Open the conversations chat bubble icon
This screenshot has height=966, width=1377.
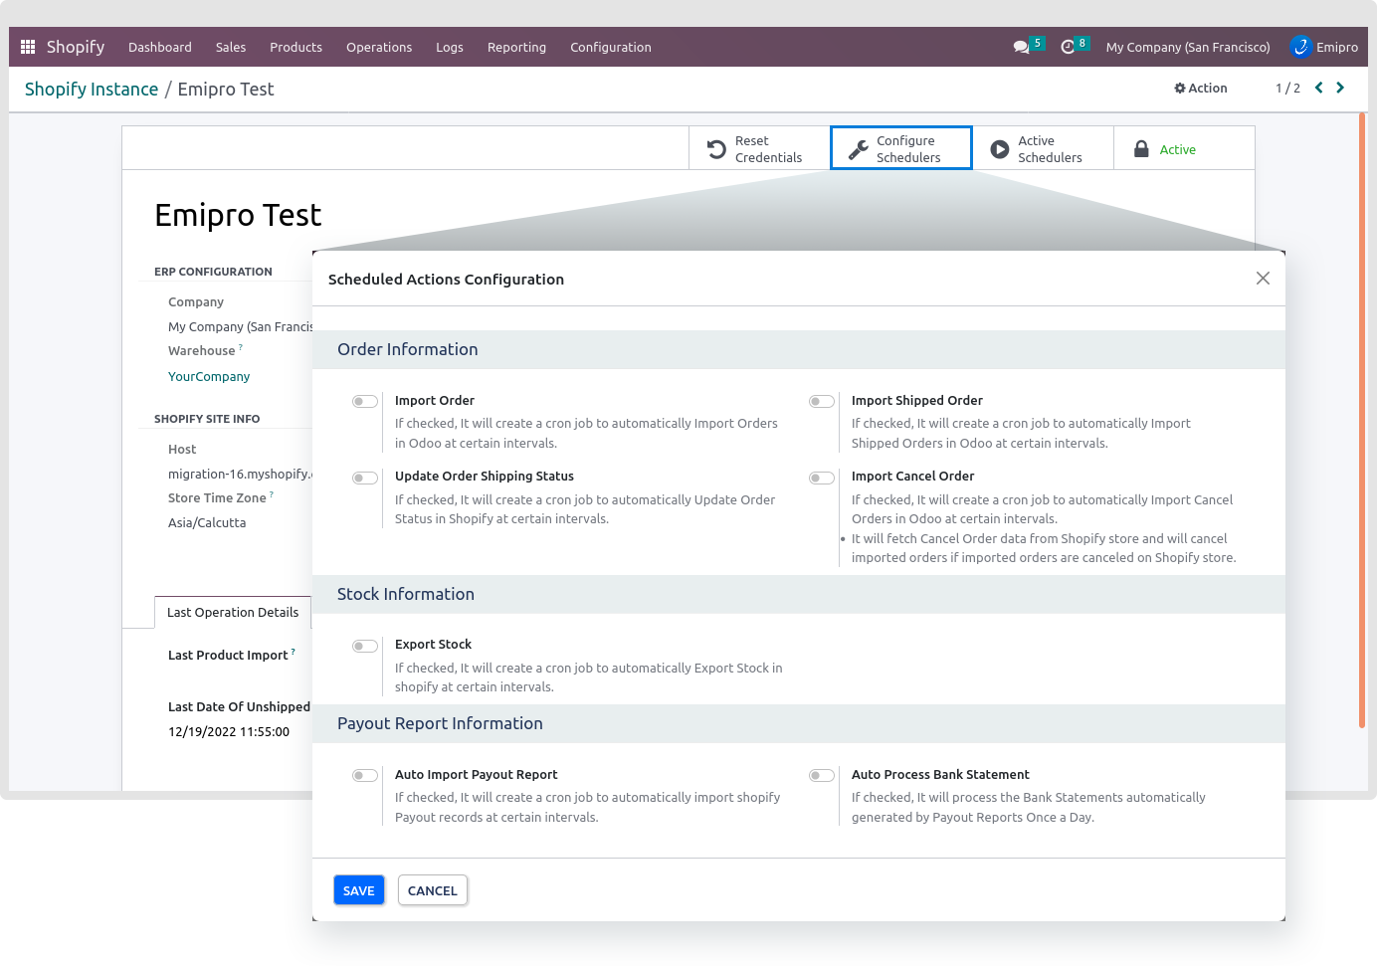click(1021, 47)
